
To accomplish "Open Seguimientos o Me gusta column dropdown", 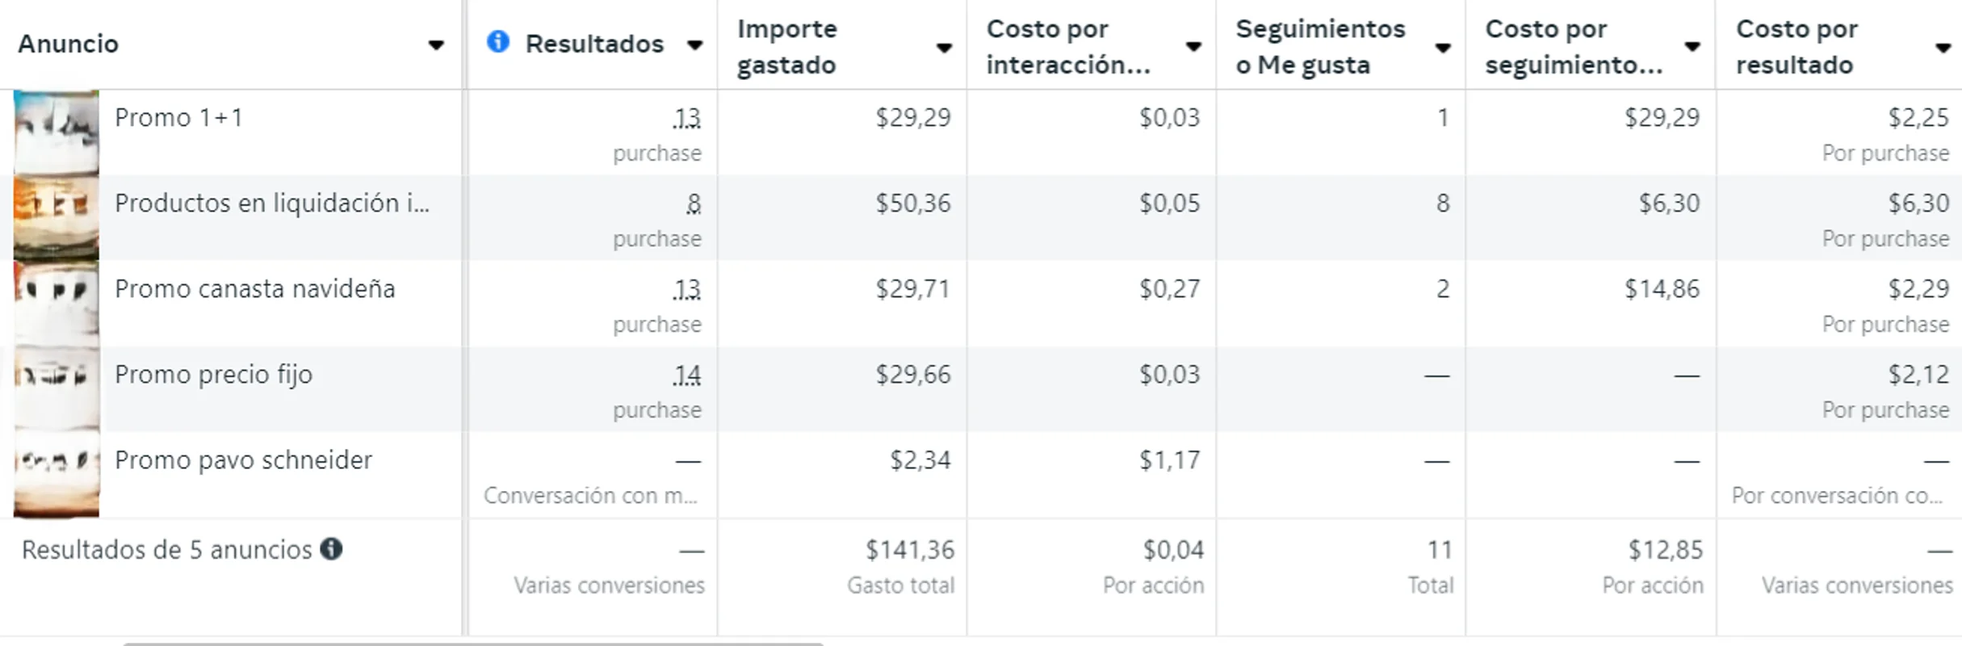I will tap(1442, 48).
